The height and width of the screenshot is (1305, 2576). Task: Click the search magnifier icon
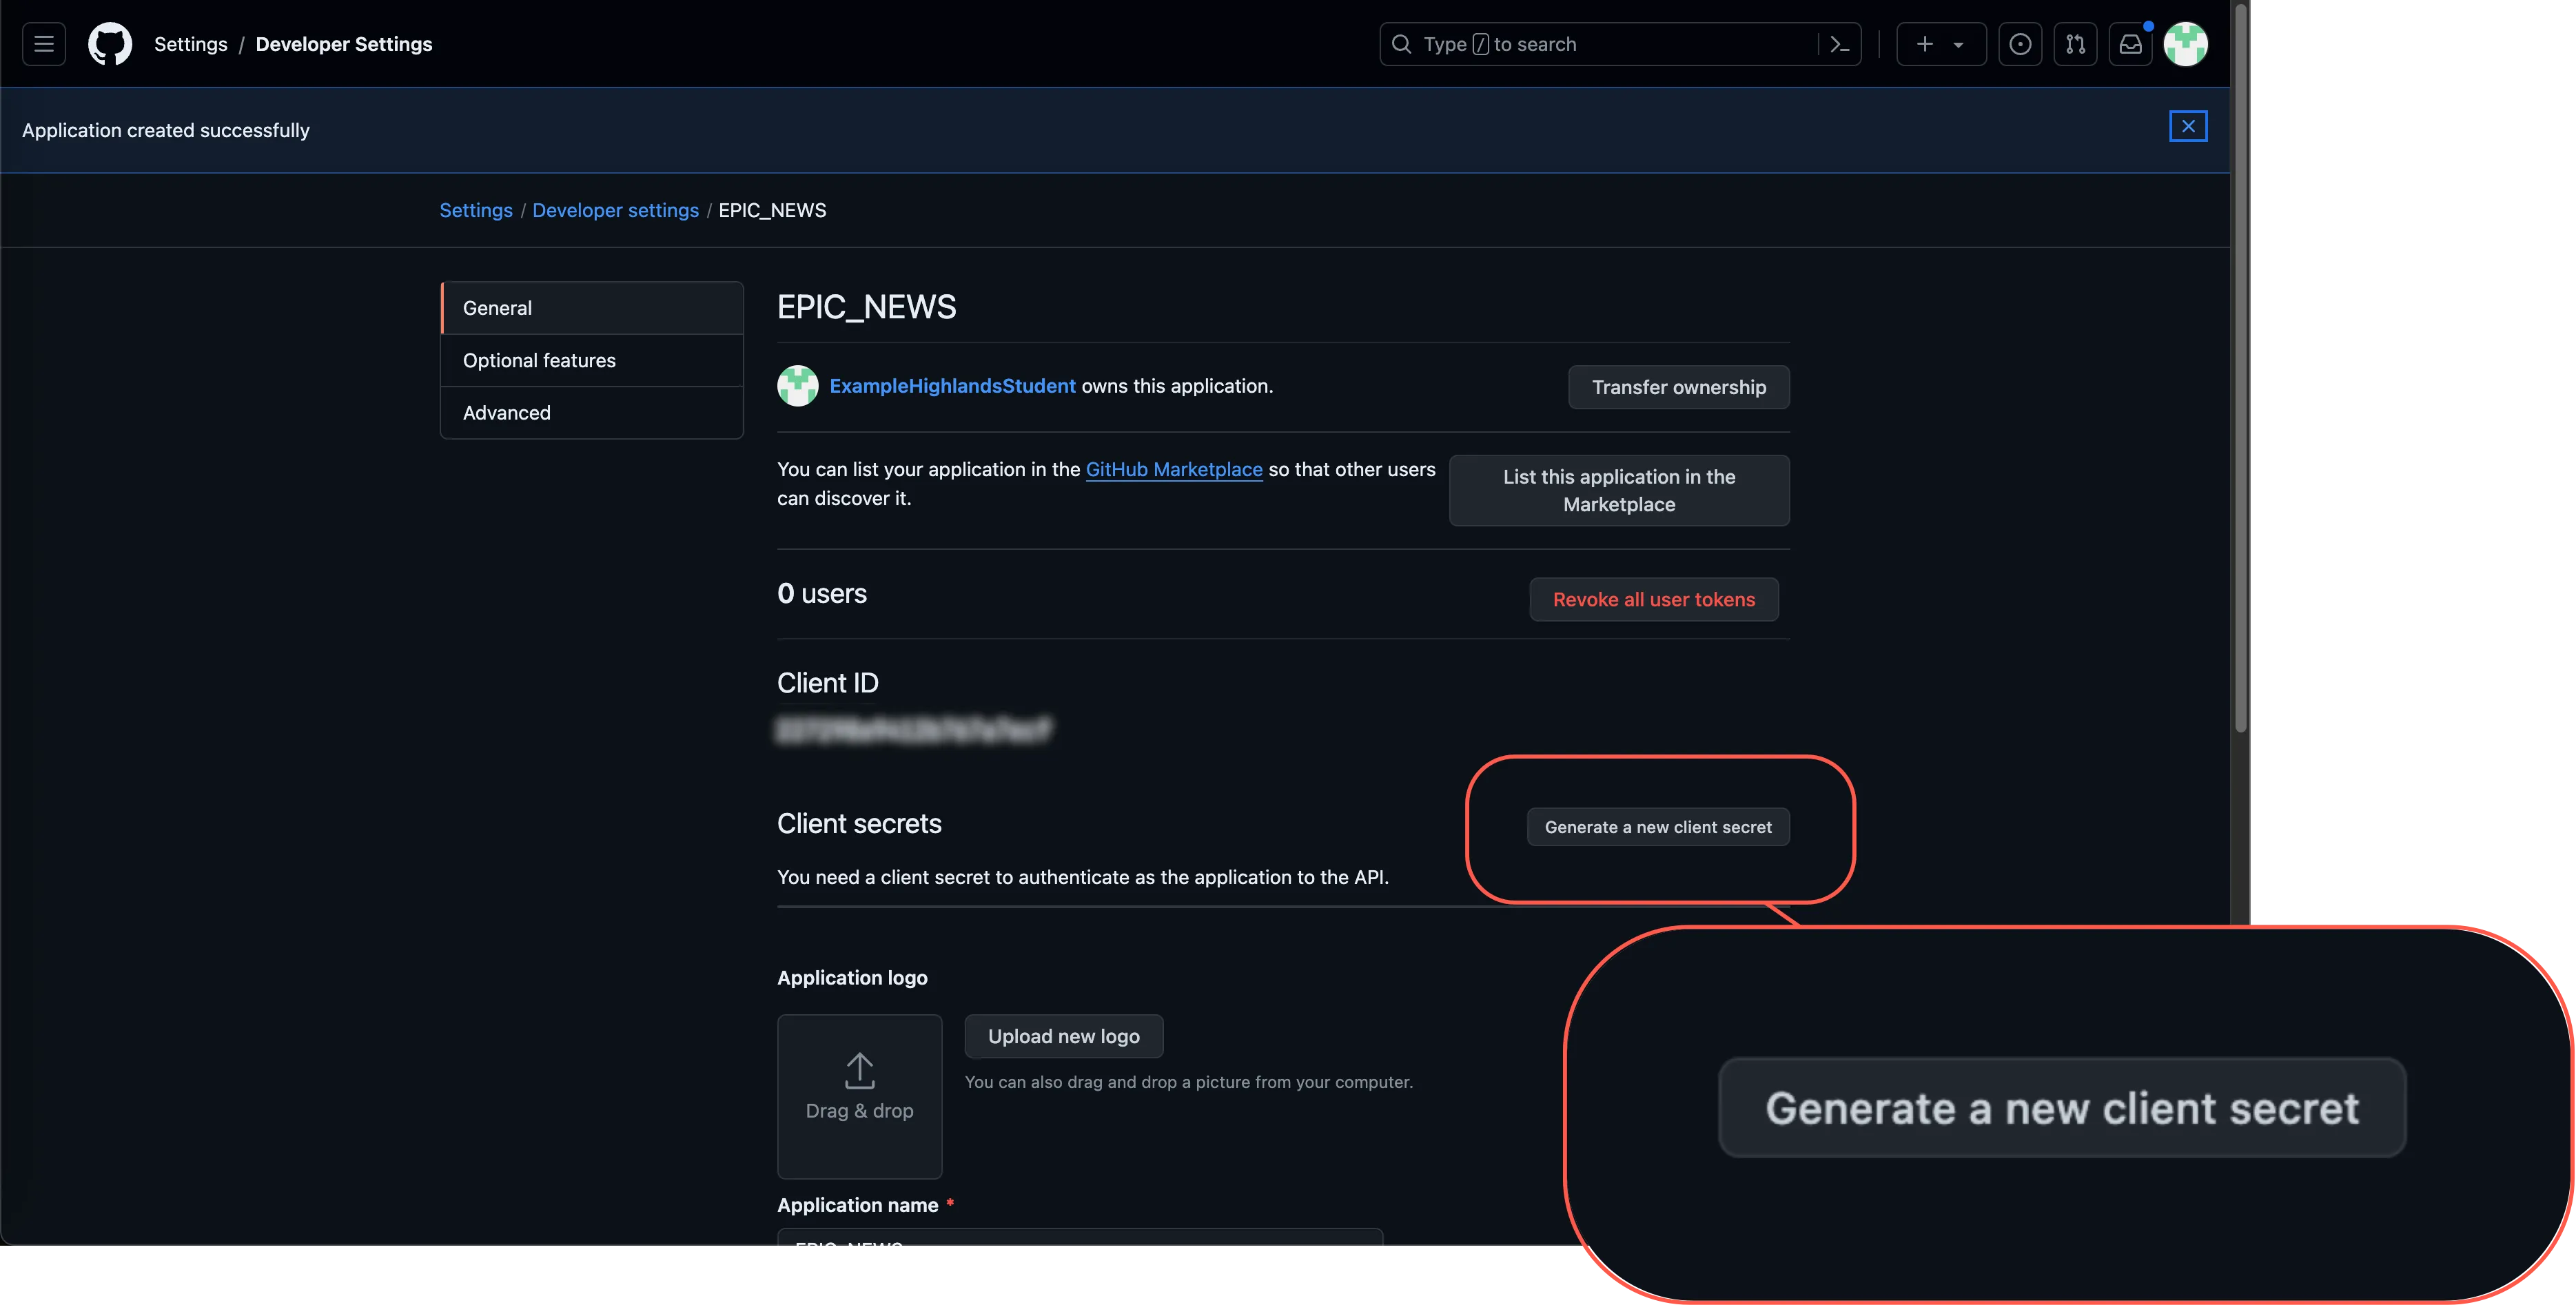click(x=1402, y=44)
